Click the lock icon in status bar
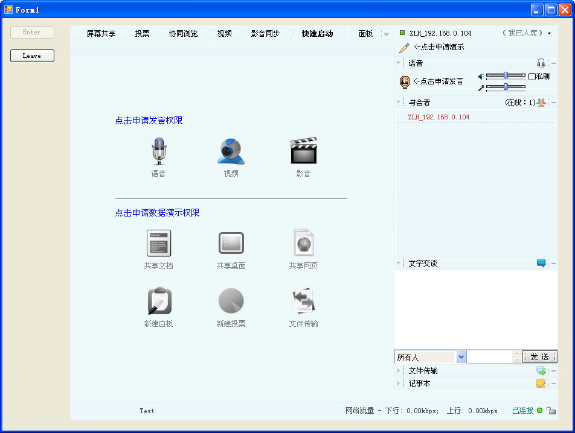The image size is (575, 433). (551, 411)
